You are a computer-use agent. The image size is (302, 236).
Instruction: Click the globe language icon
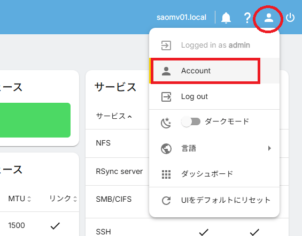click(x=166, y=148)
